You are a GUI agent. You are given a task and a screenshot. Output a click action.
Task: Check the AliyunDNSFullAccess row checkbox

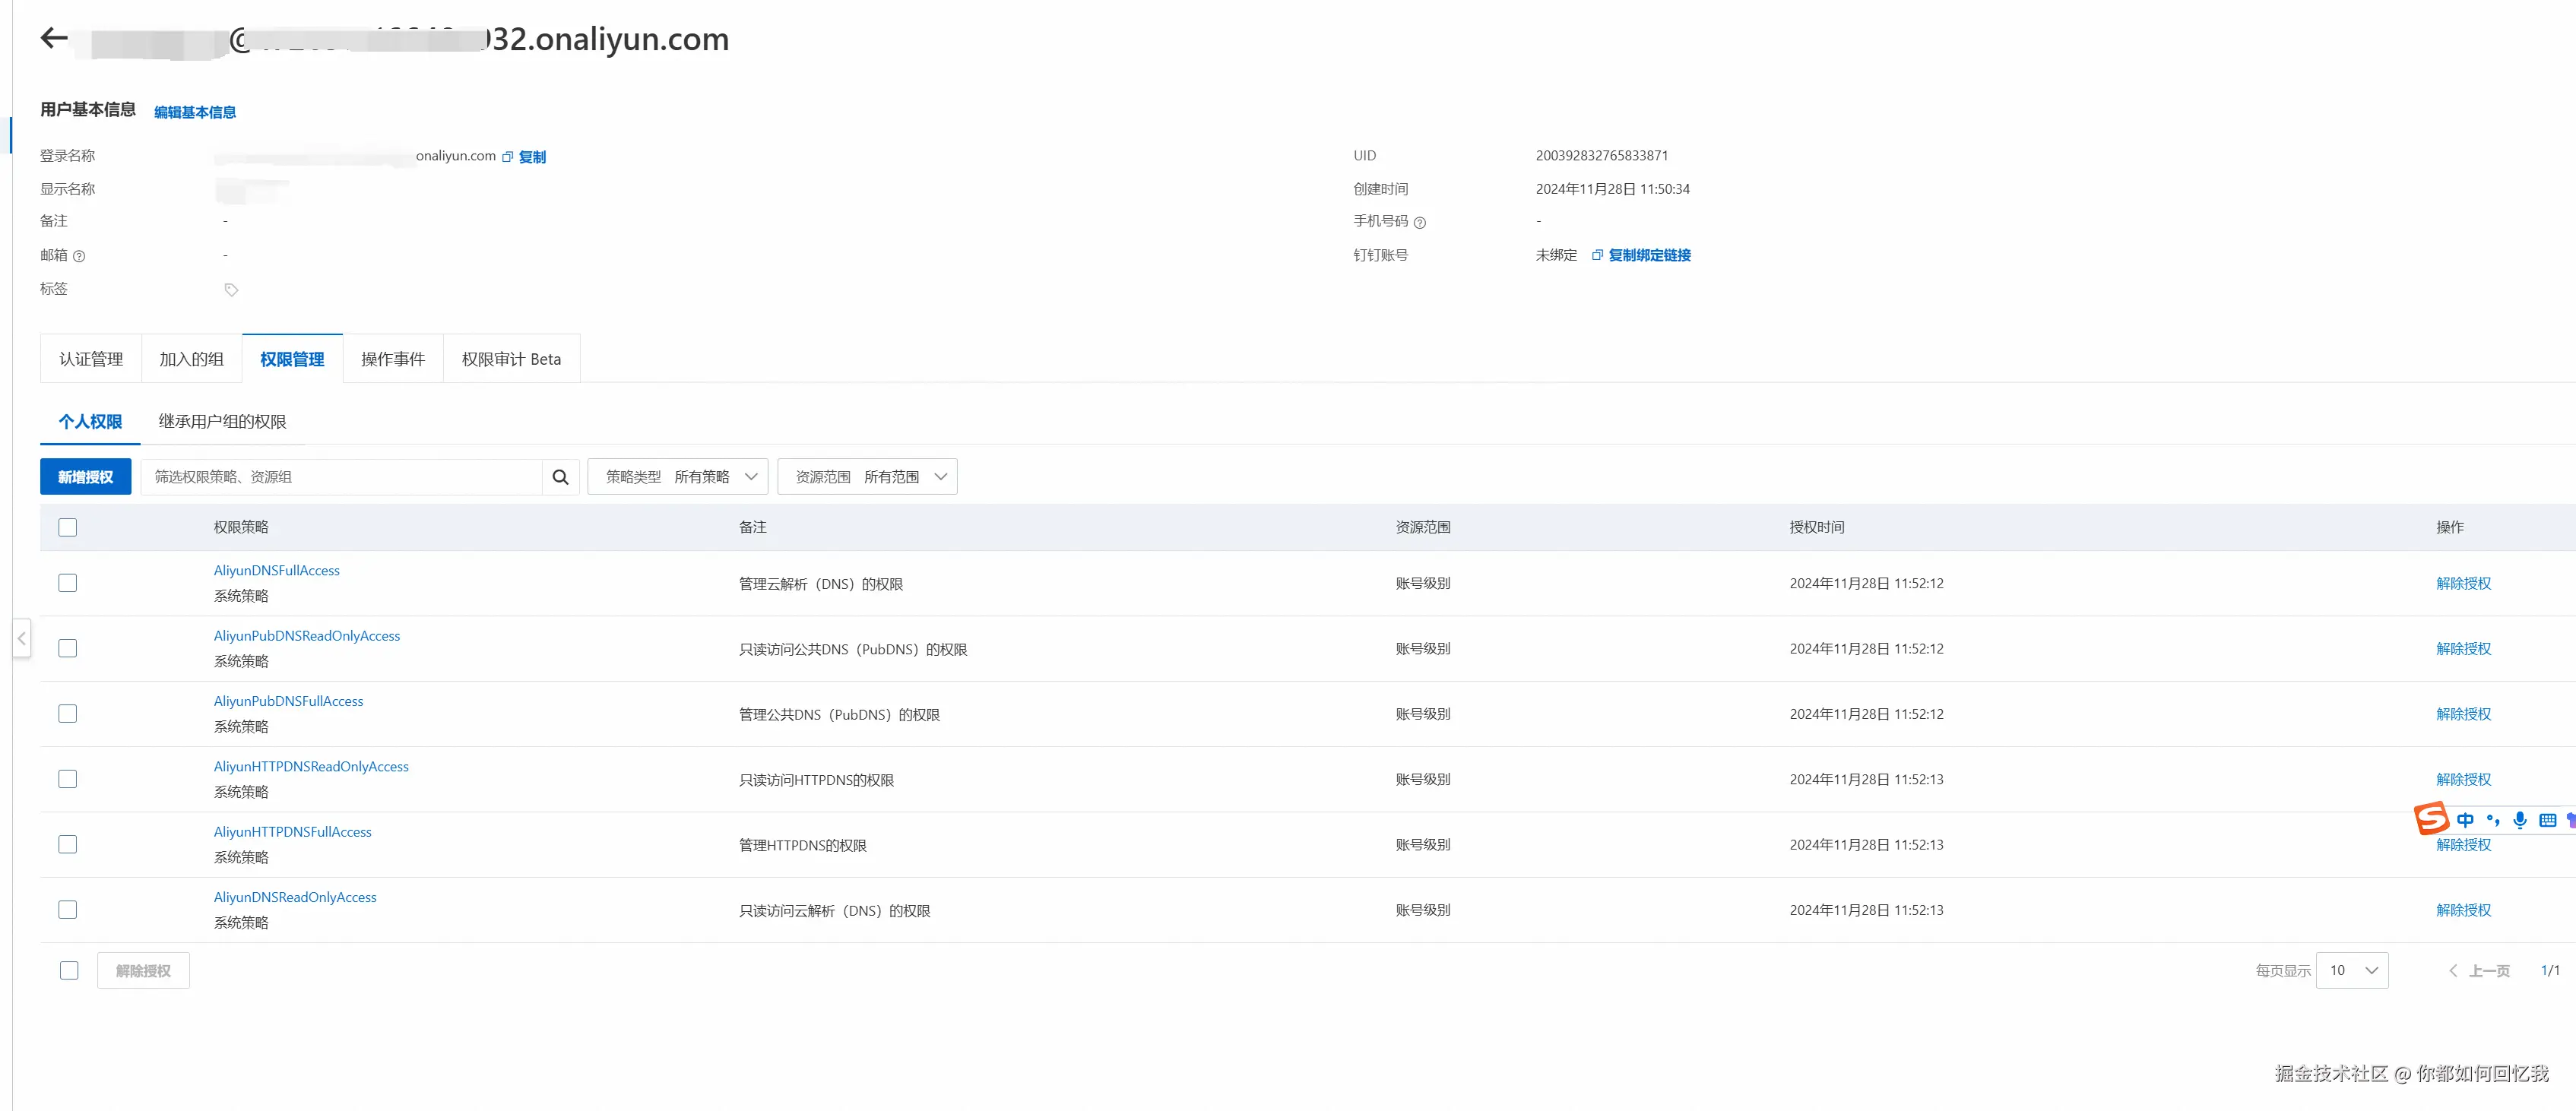pyautogui.click(x=68, y=583)
